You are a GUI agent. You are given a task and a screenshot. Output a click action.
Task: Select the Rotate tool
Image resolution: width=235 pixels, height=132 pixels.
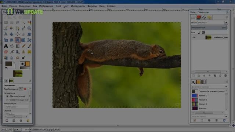coord(29,34)
